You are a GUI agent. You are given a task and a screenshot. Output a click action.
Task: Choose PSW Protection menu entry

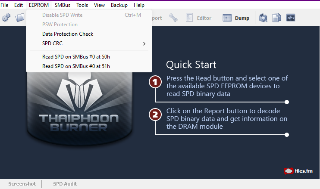[89, 25]
